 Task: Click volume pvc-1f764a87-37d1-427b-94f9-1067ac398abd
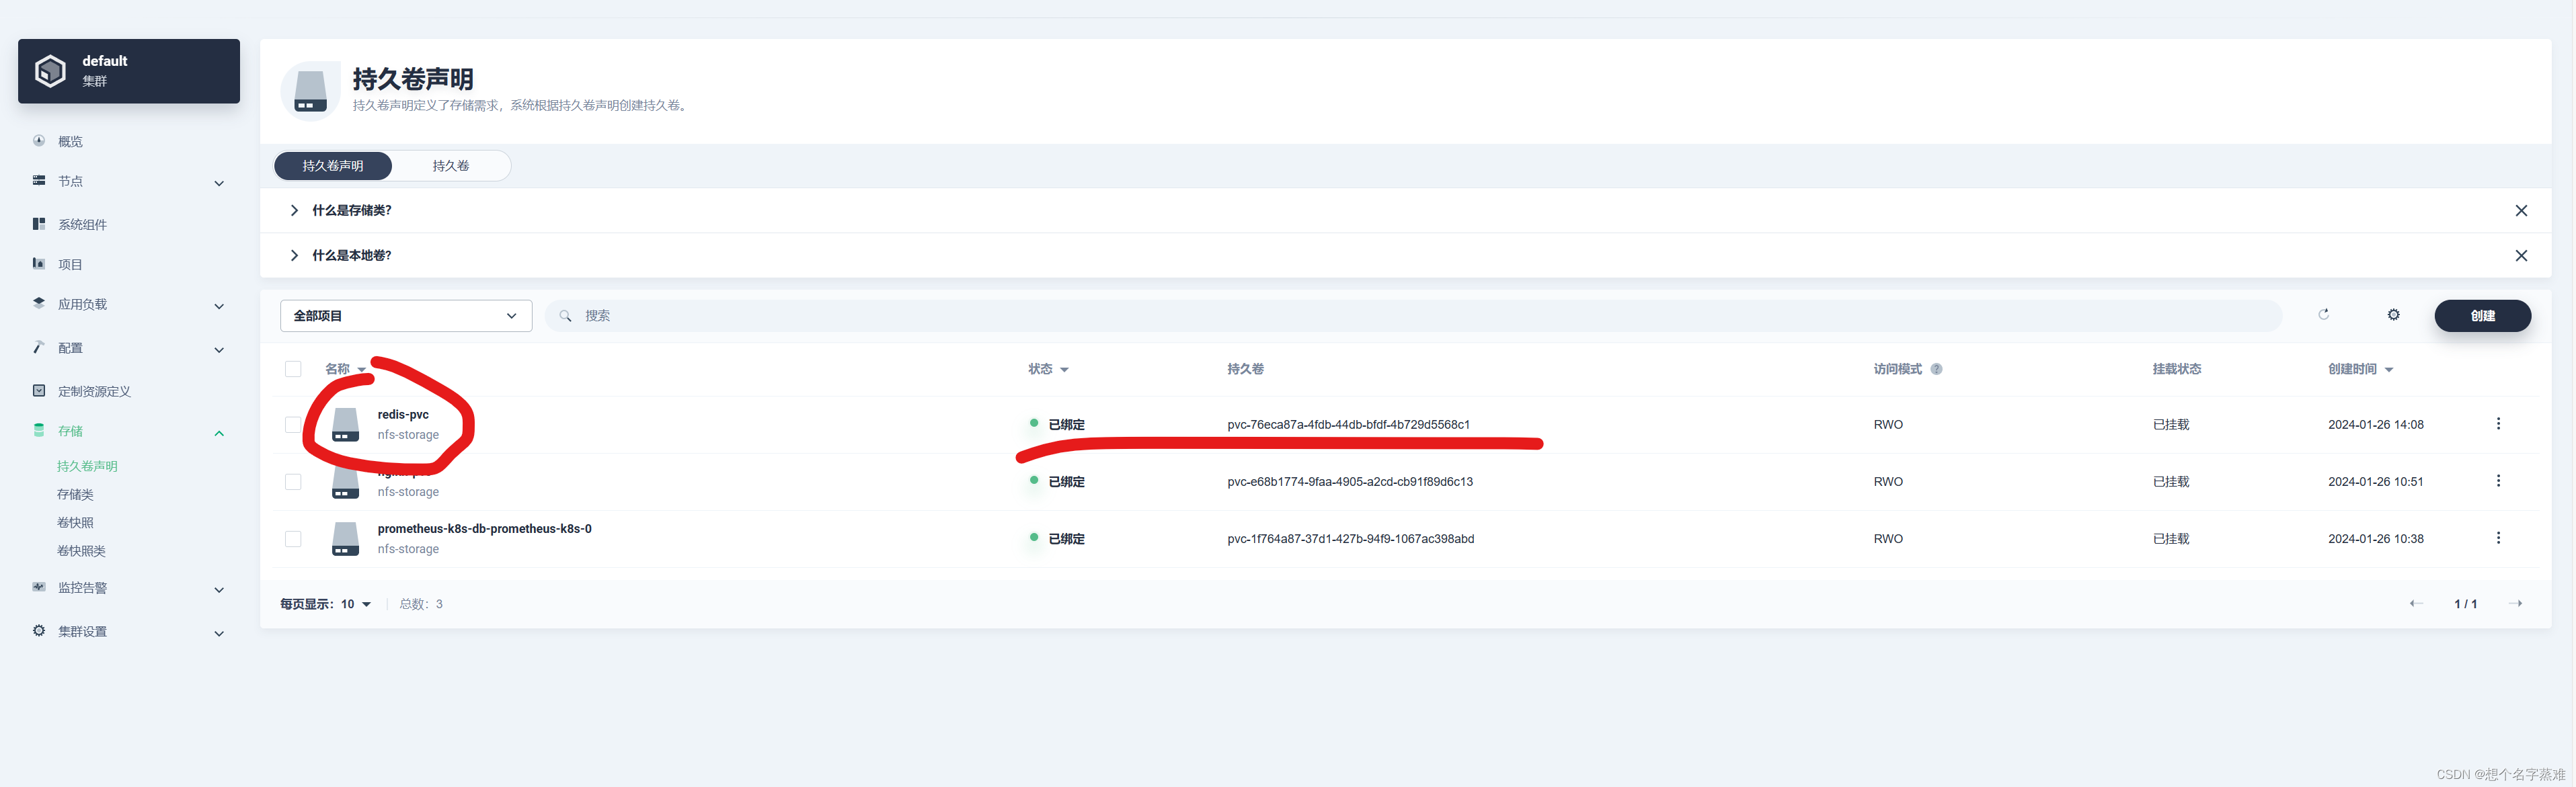click(1351, 538)
